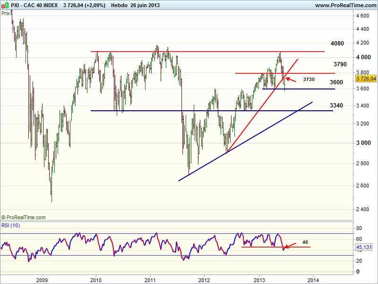Open the www.ProRealTime.com link
Viewport: 378px width, 284px height.
point(344,5)
